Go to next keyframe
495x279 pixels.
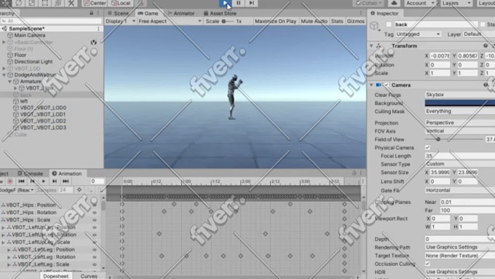tap(55, 181)
